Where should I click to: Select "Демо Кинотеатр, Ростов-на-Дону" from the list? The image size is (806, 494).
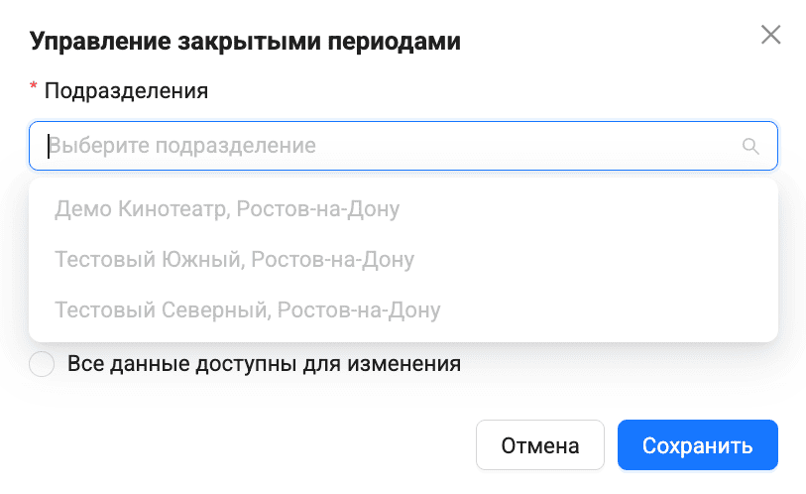(x=227, y=208)
